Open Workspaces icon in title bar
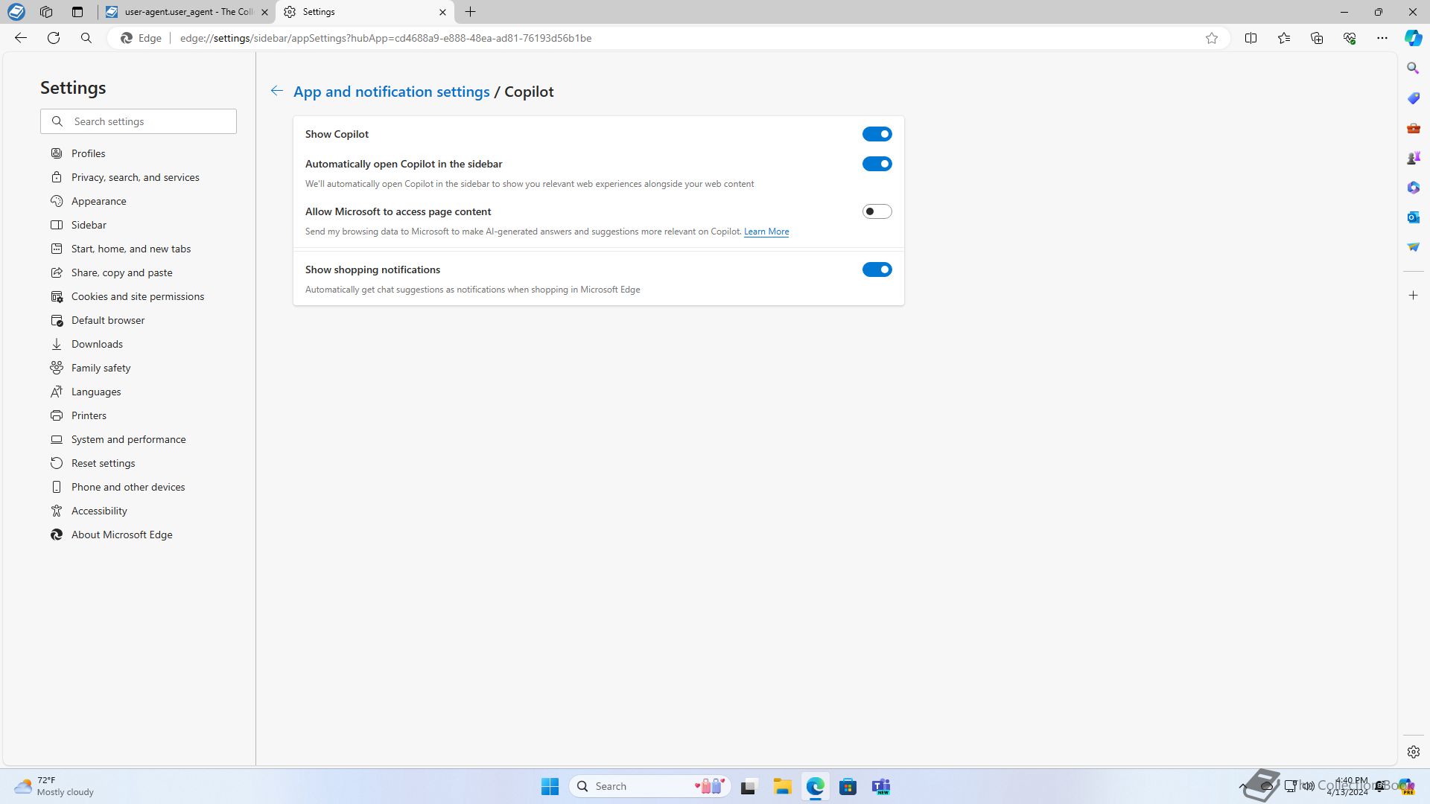Screen dimensions: 1430x804 click(46, 12)
